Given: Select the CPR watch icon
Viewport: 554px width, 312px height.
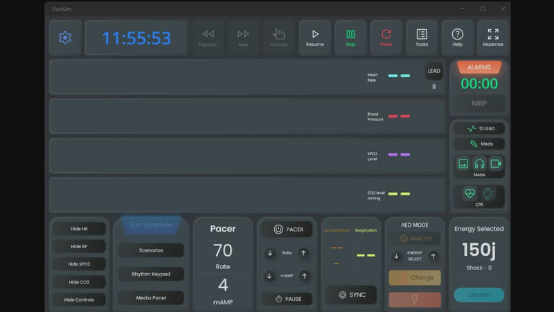Looking at the screenshot, I should (x=488, y=193).
